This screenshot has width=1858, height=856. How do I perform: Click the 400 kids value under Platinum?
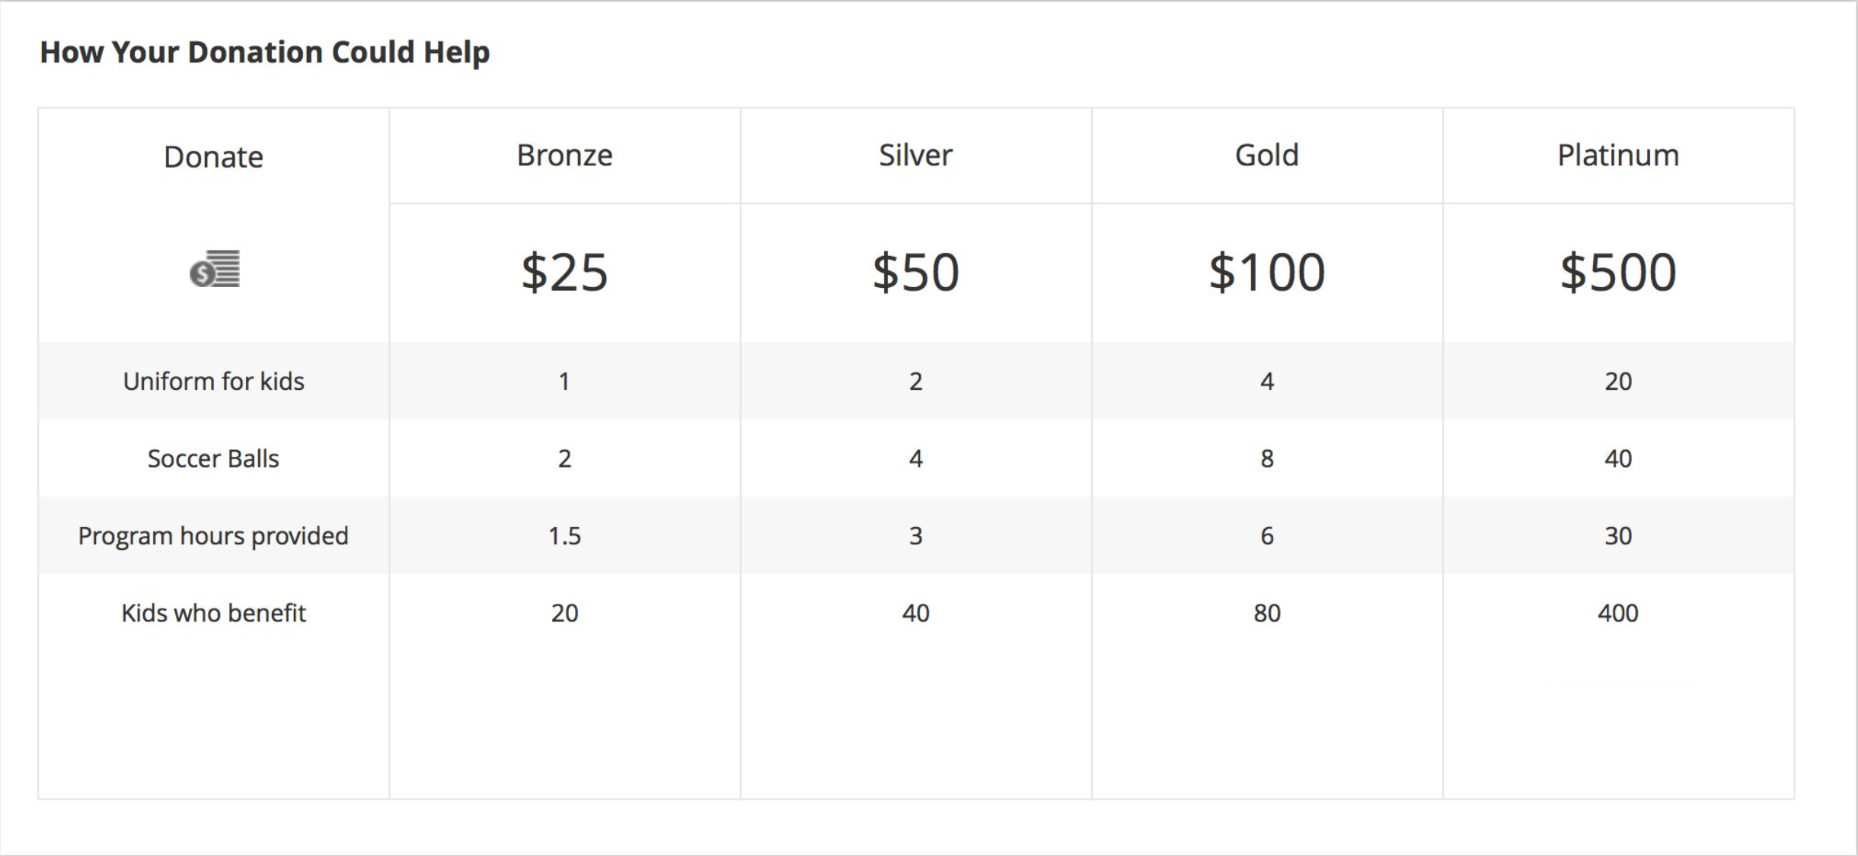(x=1618, y=613)
